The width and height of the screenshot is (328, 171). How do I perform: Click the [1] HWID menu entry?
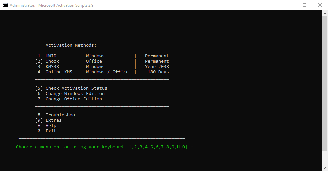50,56
